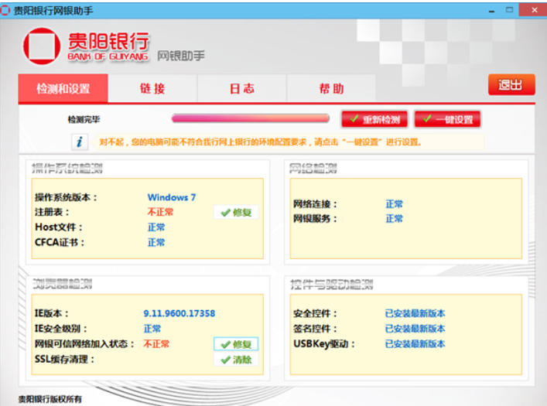Click the 贵阳银行版权所有 footer text
The width and height of the screenshot is (547, 406).
click(50, 399)
